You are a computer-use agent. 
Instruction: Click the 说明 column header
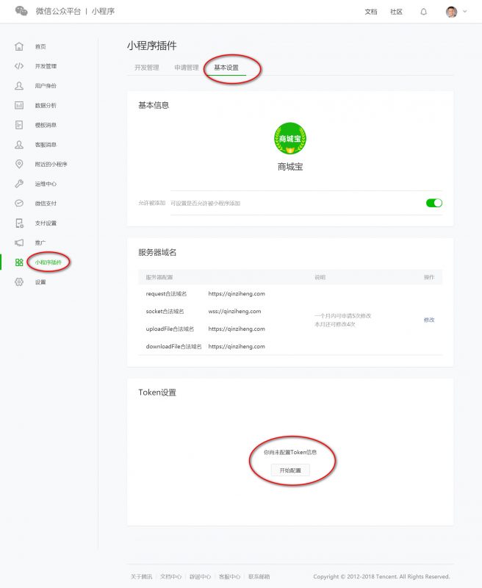point(320,277)
